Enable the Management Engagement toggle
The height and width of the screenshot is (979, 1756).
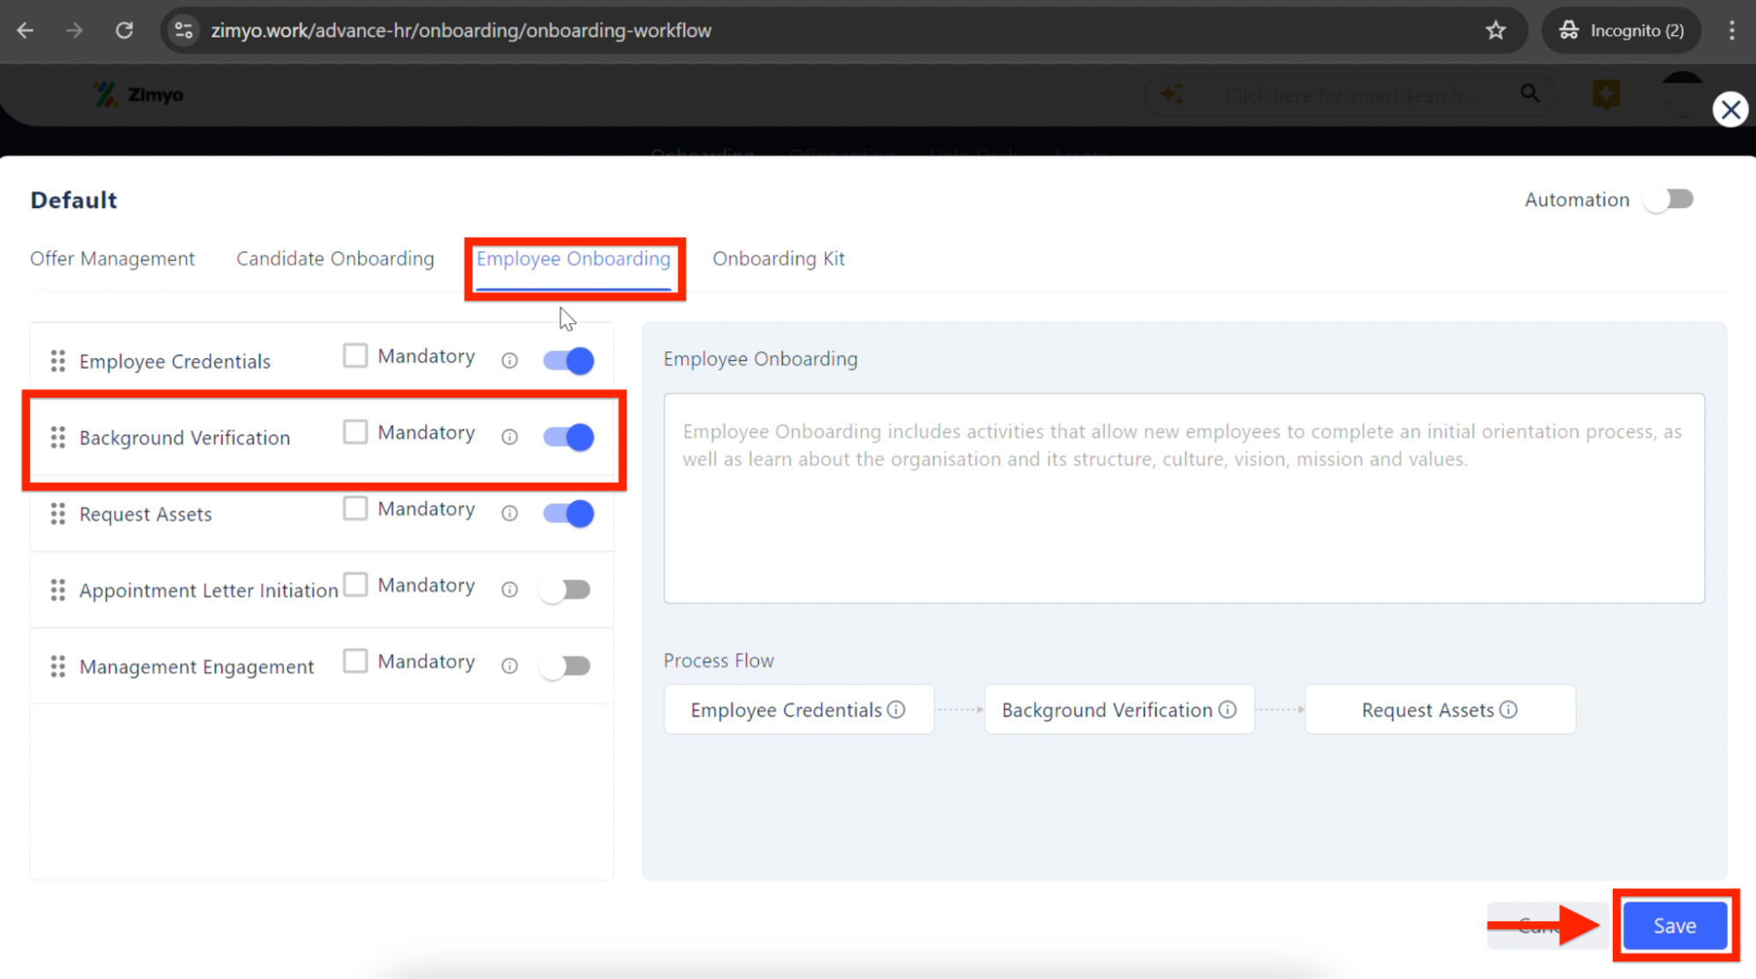[567, 666]
